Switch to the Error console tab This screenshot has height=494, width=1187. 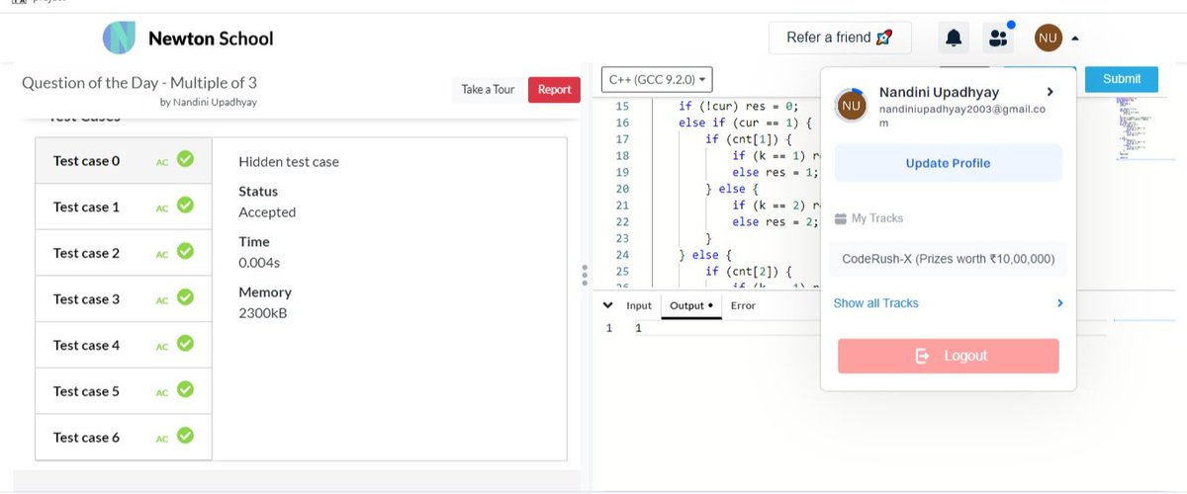(743, 305)
